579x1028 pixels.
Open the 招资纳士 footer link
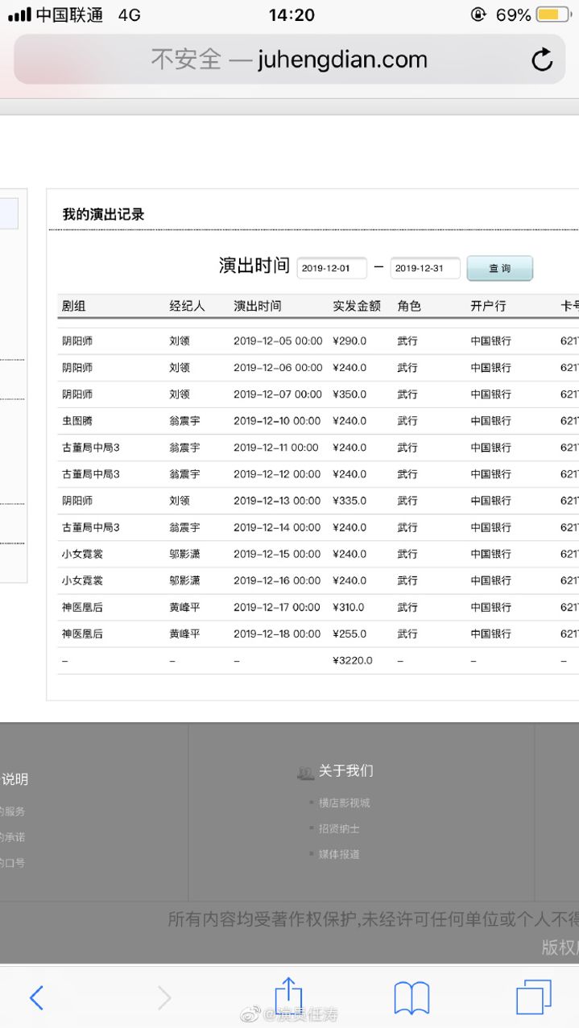[x=339, y=828]
